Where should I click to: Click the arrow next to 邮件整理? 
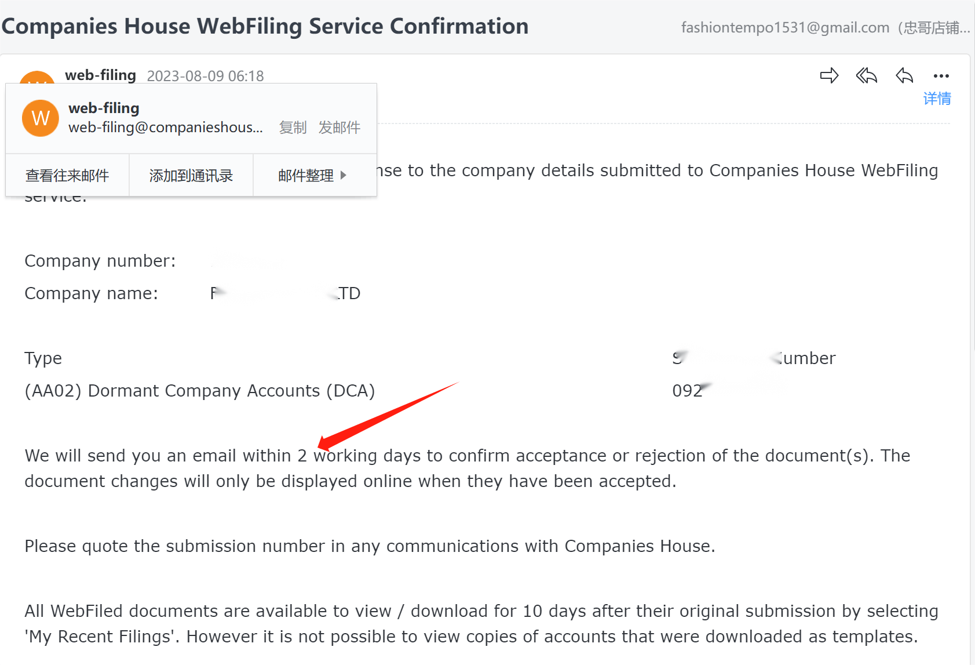344,175
